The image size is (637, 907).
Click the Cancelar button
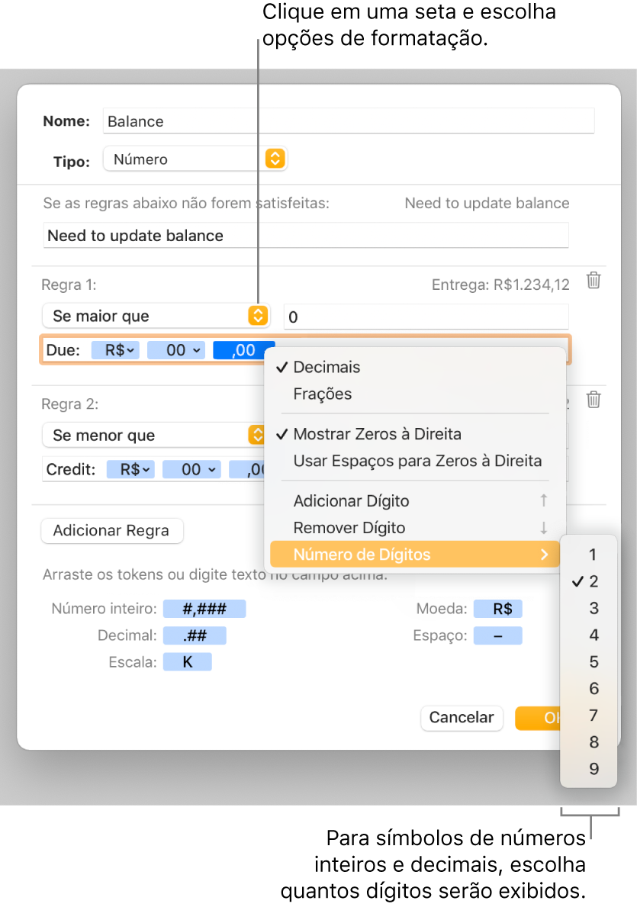click(461, 717)
